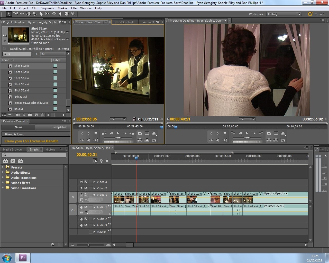Screen dimensions: 329x263
Task: Open the Workspace Editing dropdown
Action: (284, 14)
